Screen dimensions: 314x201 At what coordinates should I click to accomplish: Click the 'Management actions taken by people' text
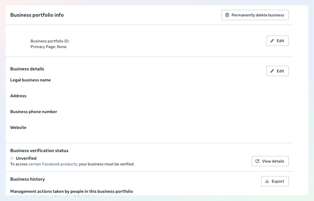click(x=72, y=191)
